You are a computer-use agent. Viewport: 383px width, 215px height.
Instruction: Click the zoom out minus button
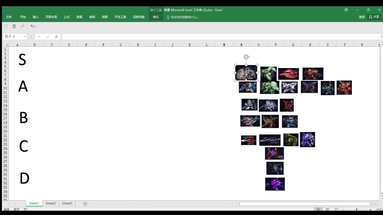343,210
